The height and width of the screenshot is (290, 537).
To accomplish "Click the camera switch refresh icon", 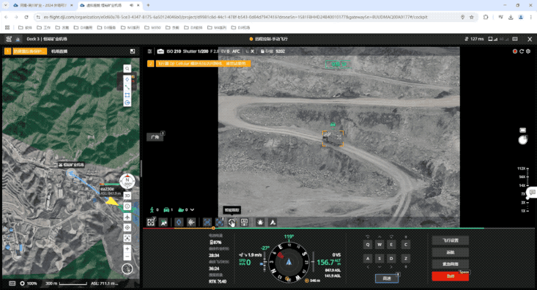I will coord(522,52).
